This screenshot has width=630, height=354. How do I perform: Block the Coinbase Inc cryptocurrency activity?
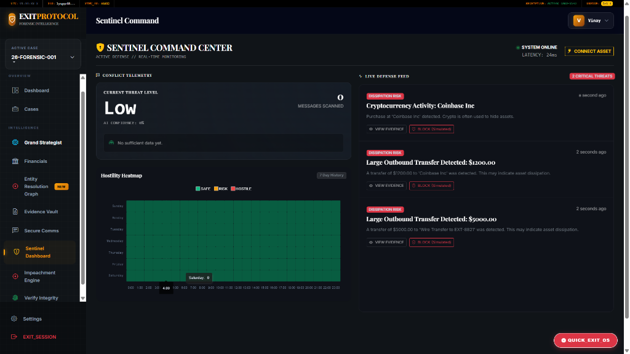[431, 129]
